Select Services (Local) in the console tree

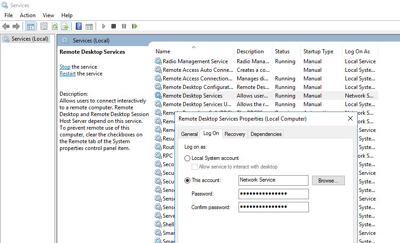point(25,39)
